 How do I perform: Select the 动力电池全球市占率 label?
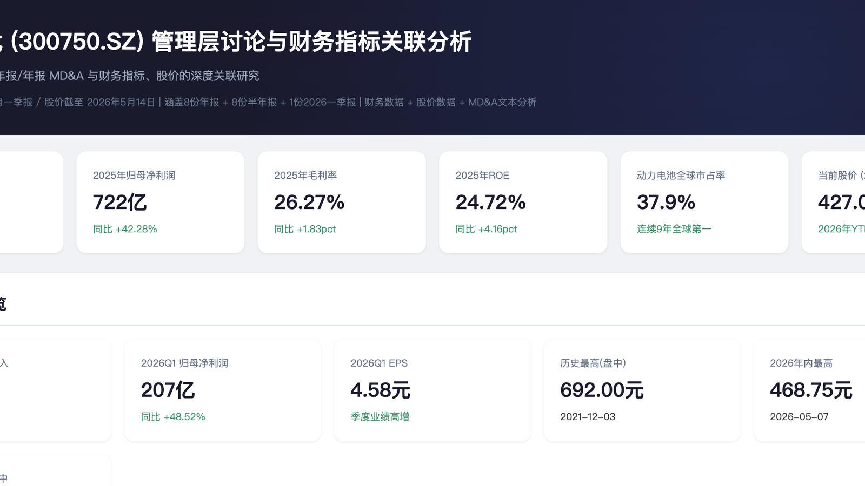click(x=681, y=175)
